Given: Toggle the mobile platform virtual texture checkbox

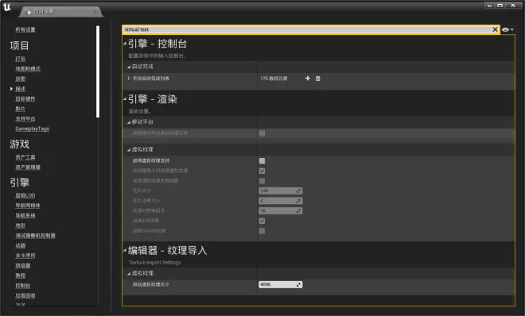Looking at the screenshot, I should [x=262, y=133].
